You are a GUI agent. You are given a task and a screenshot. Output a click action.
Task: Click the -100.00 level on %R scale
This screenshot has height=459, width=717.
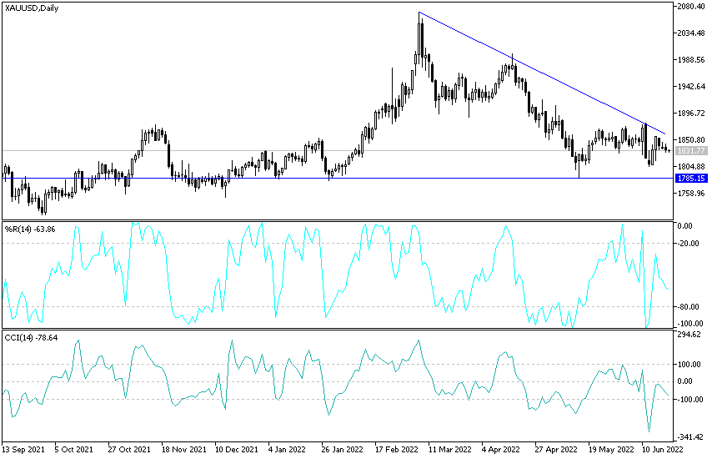click(x=689, y=323)
